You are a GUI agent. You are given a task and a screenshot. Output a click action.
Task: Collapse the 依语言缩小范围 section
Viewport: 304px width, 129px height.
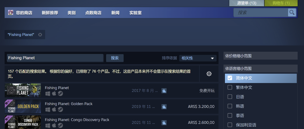(x=260, y=68)
